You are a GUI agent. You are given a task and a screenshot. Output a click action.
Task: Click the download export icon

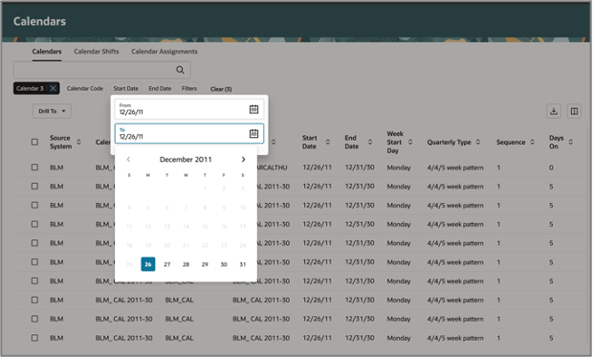[x=554, y=111]
